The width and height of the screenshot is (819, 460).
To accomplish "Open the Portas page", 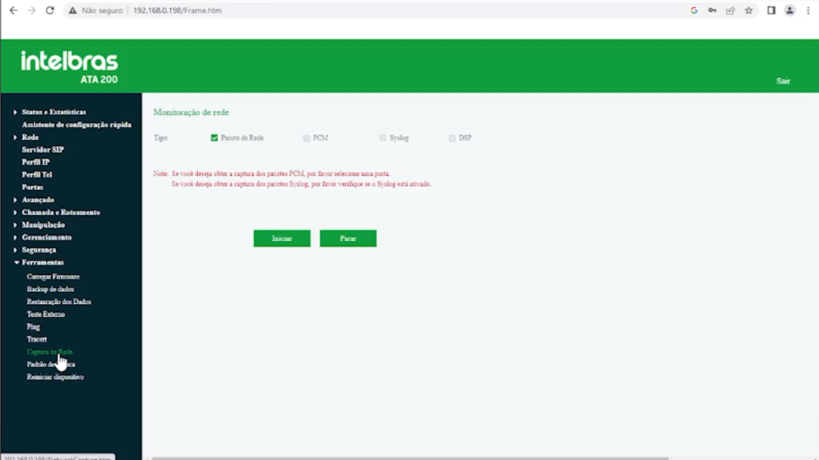I will tap(32, 187).
